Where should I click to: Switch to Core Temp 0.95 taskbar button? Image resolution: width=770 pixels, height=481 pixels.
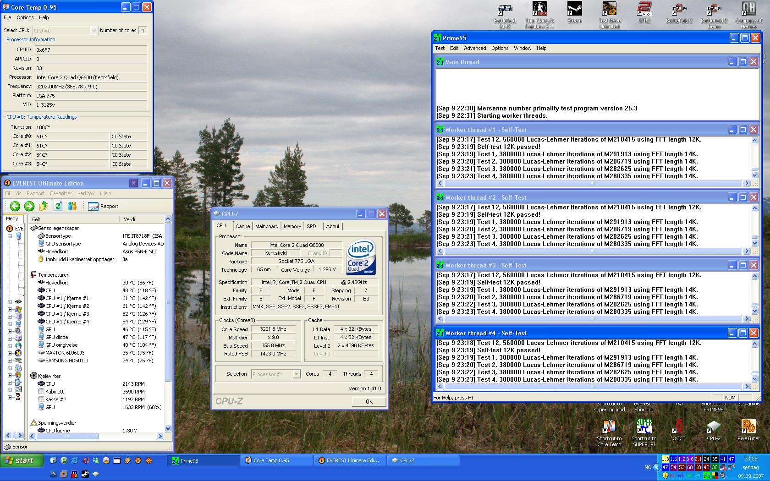tap(277, 460)
